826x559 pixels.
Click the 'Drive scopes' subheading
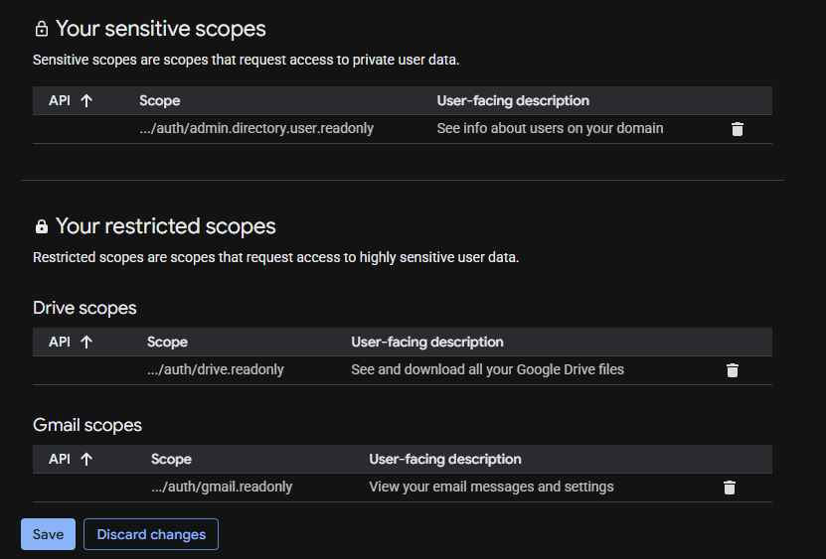84,308
